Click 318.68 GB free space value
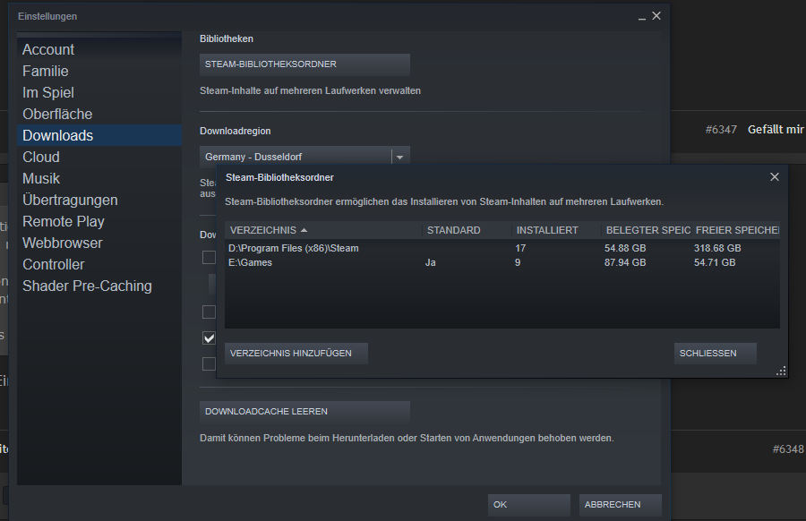Viewport: 806px width, 521px height. (x=717, y=248)
